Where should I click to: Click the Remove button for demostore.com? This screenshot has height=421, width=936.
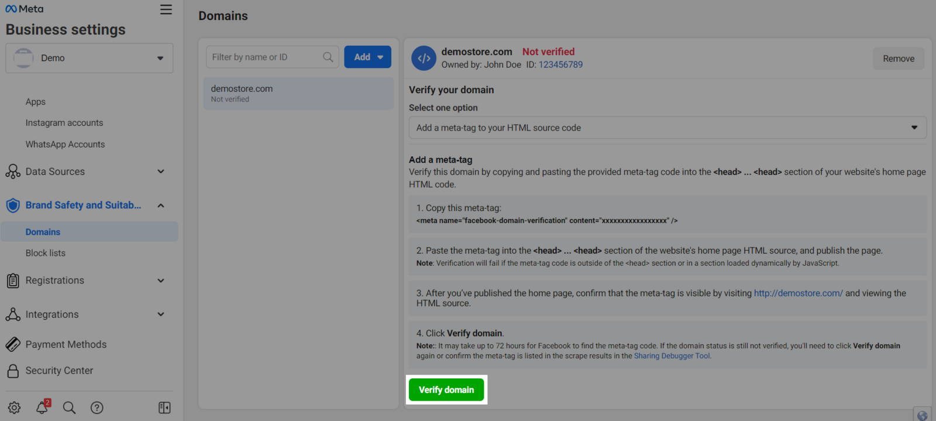[x=898, y=59]
